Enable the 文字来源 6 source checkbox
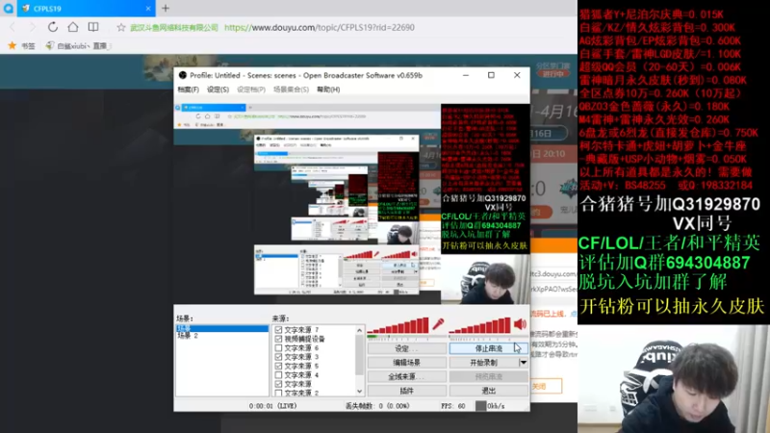Viewport: 770px width, 433px height. click(278, 348)
